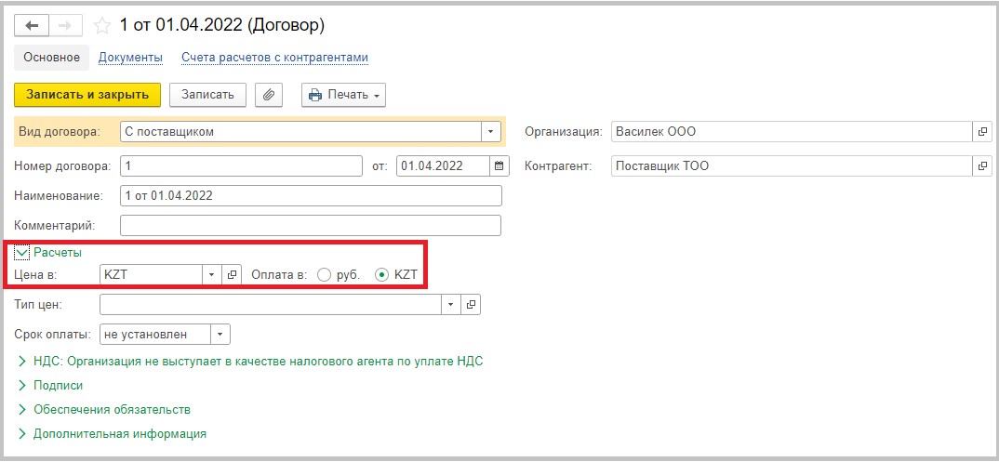The width and height of the screenshot is (999, 462).
Task: Mark contract as favorite with star icon
Action: pos(102,25)
